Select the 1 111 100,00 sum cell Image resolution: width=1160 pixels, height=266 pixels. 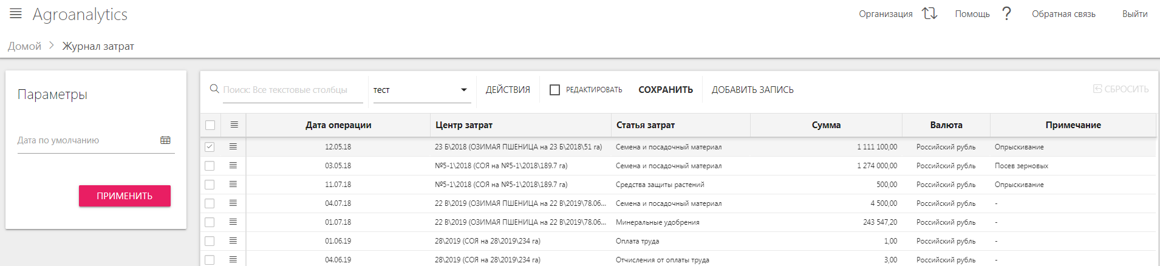point(826,147)
